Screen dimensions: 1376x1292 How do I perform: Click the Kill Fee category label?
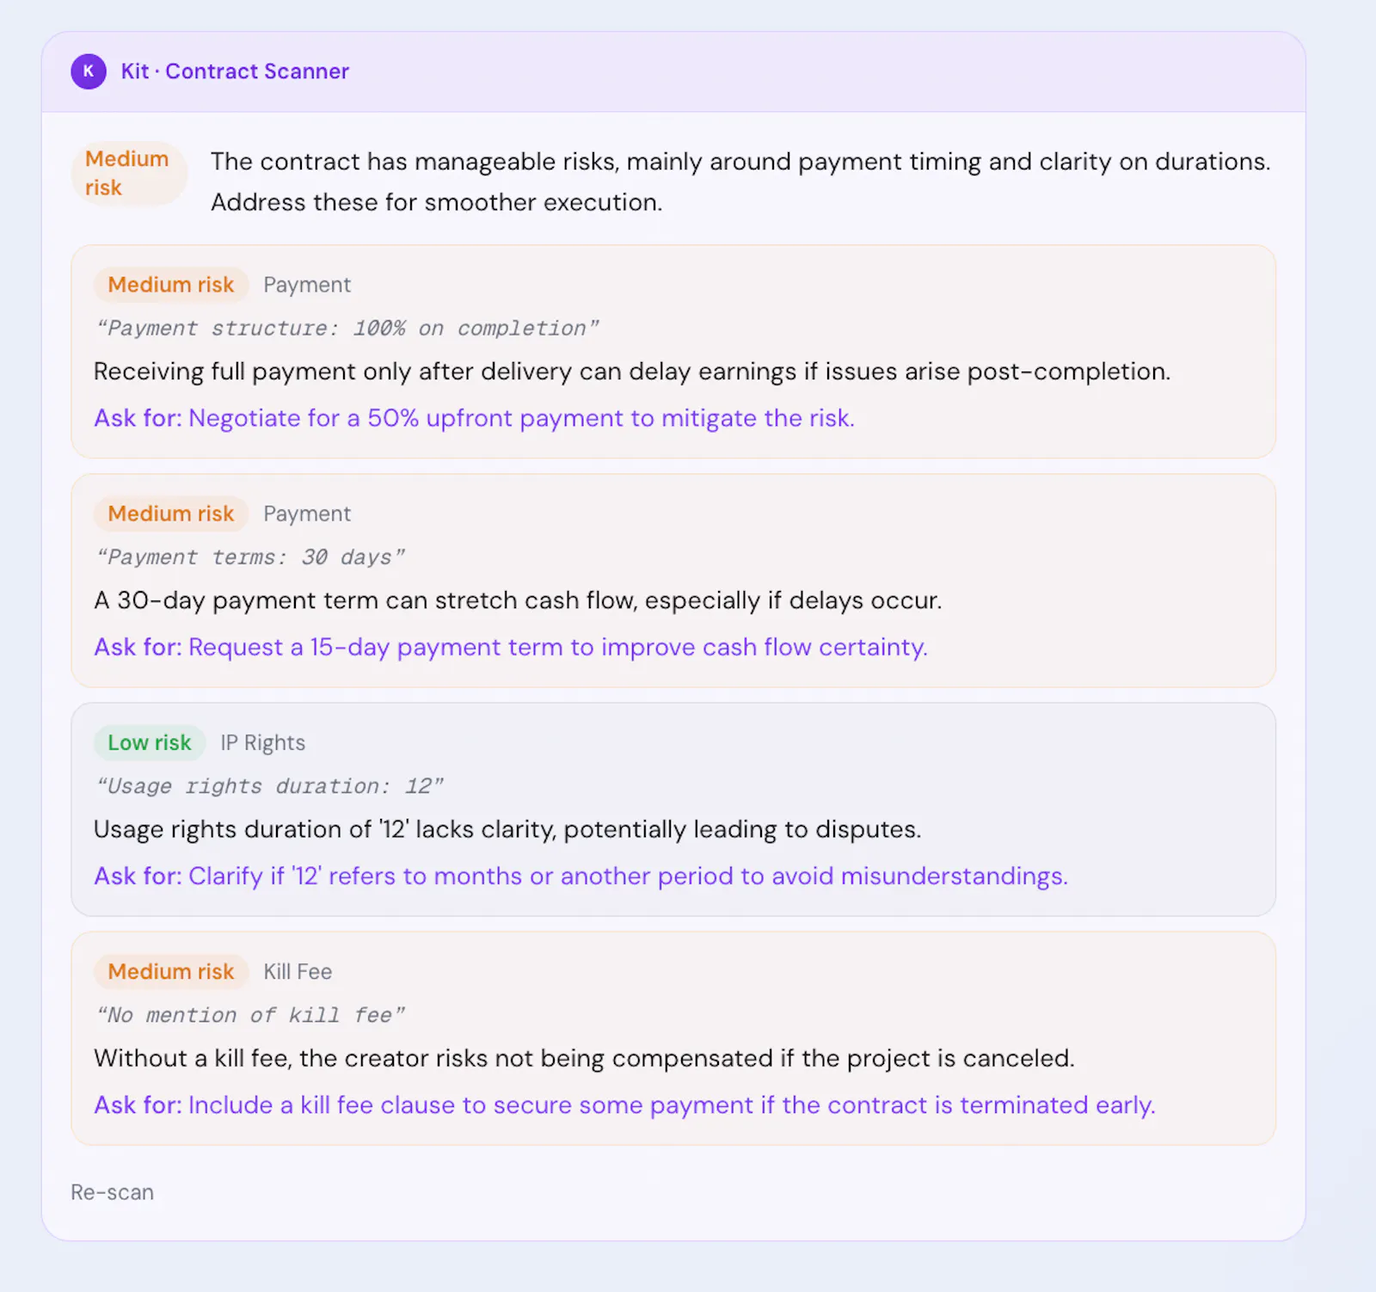pos(298,971)
